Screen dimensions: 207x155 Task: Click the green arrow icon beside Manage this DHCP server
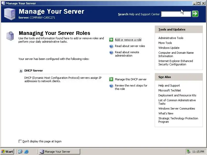coord(111,79)
